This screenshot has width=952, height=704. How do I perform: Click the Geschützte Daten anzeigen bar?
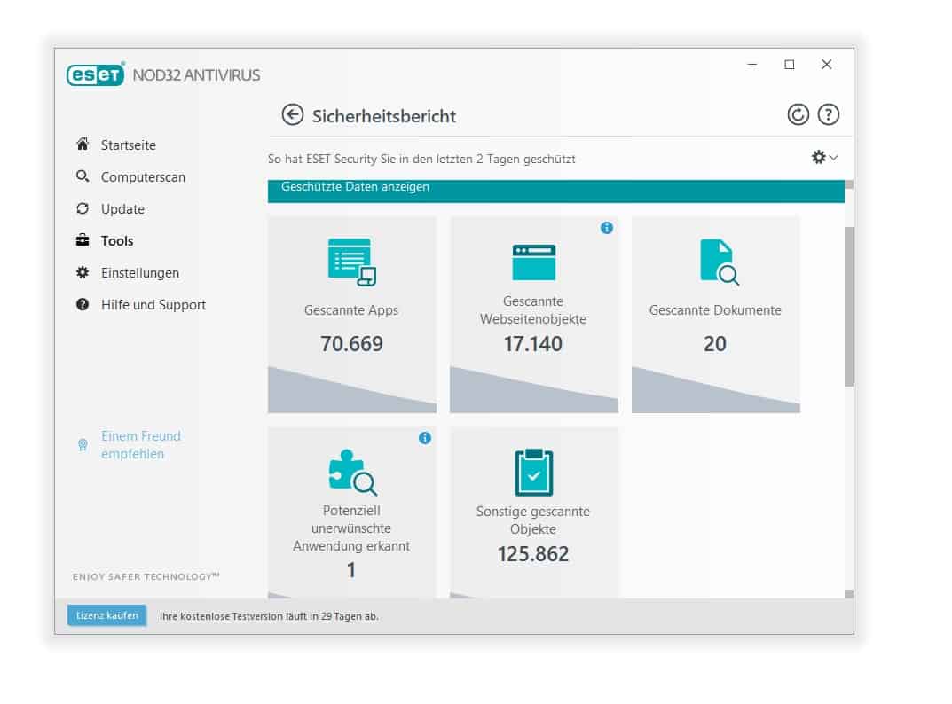555,191
